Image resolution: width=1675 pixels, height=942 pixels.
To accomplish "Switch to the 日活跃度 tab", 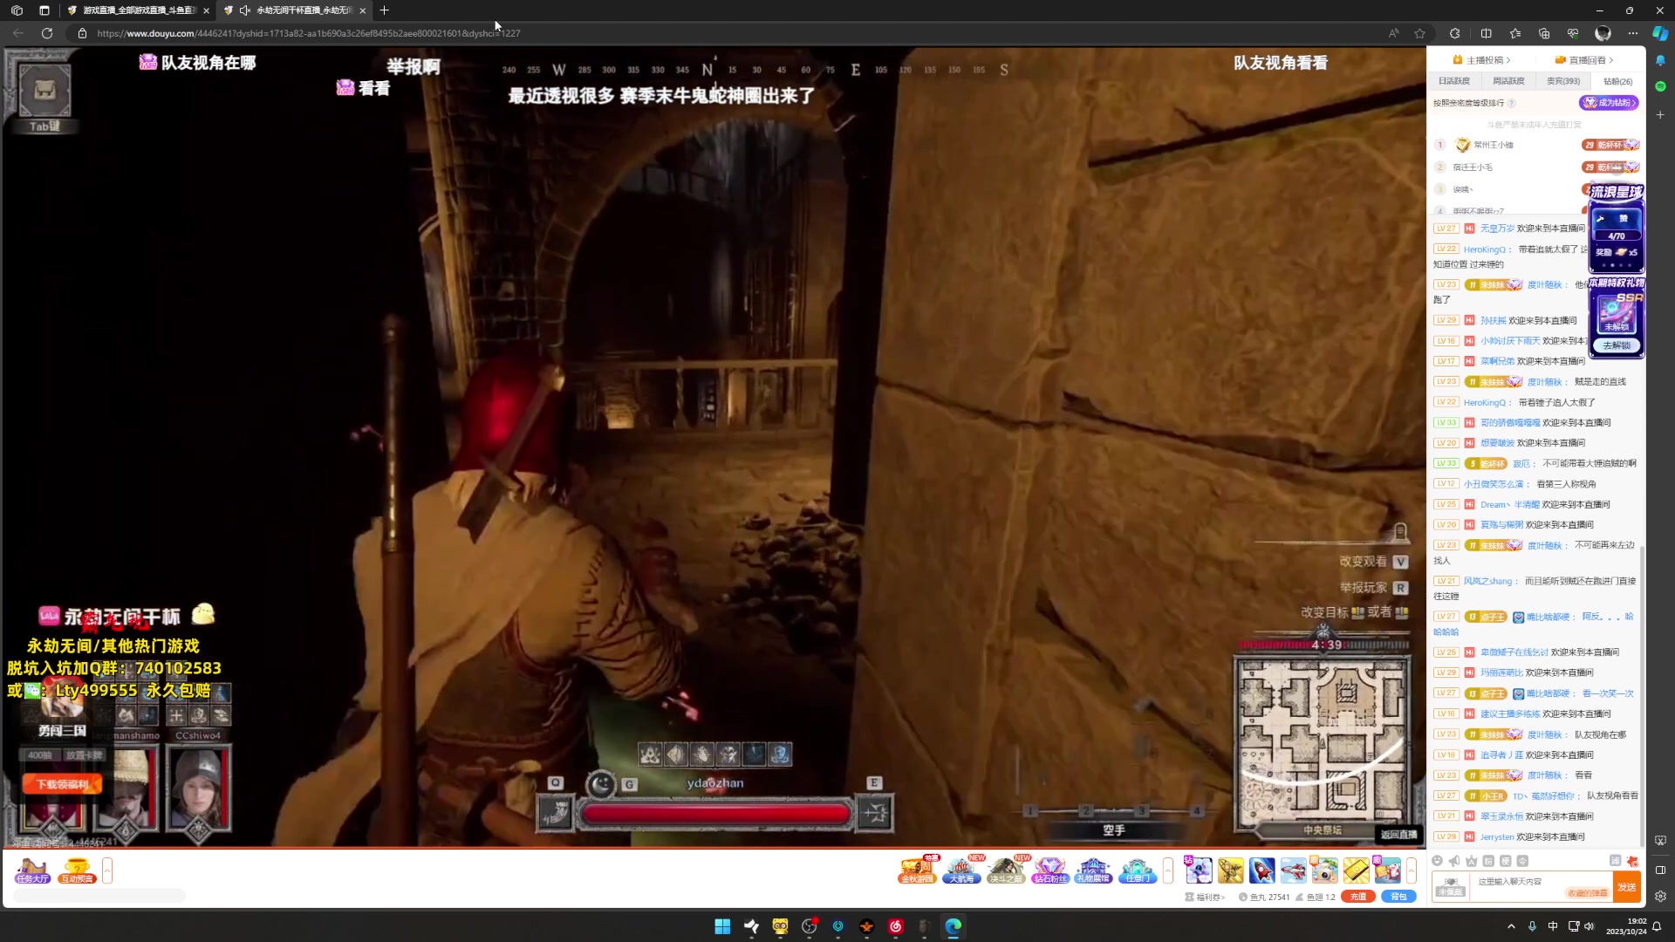I will point(1454,81).
